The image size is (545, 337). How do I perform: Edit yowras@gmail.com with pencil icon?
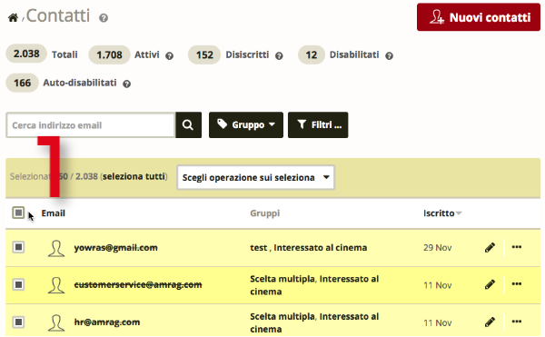point(490,248)
